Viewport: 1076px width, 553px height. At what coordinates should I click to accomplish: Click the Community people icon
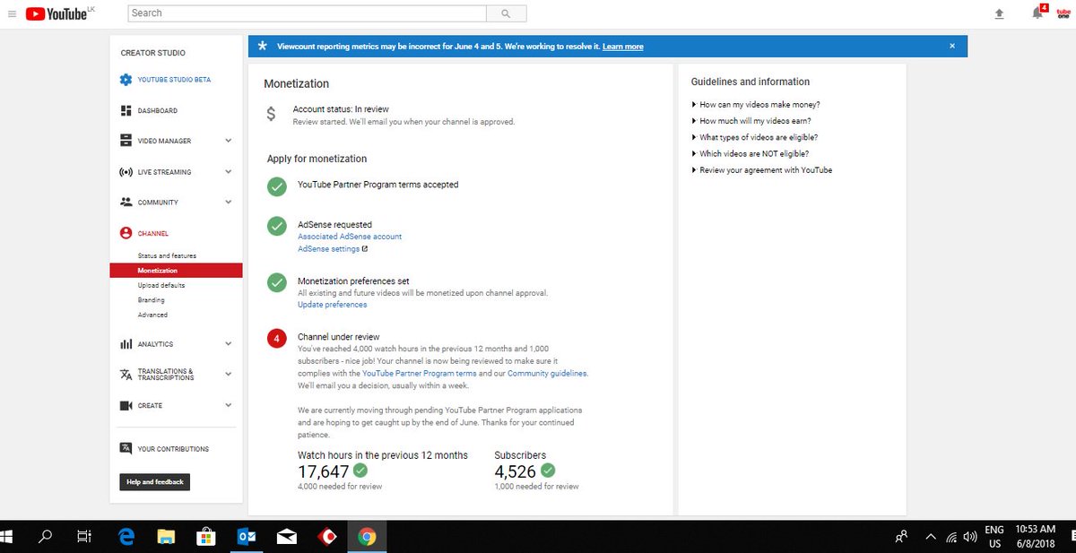click(126, 203)
